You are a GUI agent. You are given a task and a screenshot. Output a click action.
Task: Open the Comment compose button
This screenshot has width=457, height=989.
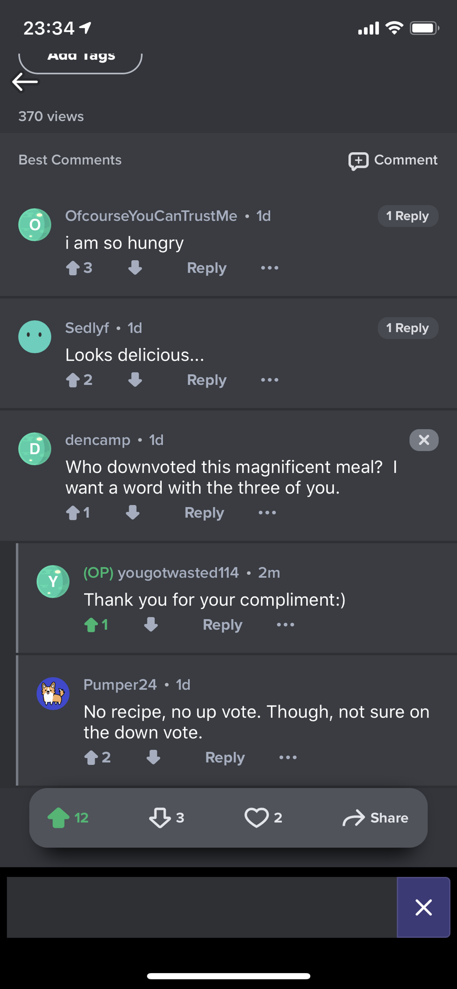click(x=393, y=160)
